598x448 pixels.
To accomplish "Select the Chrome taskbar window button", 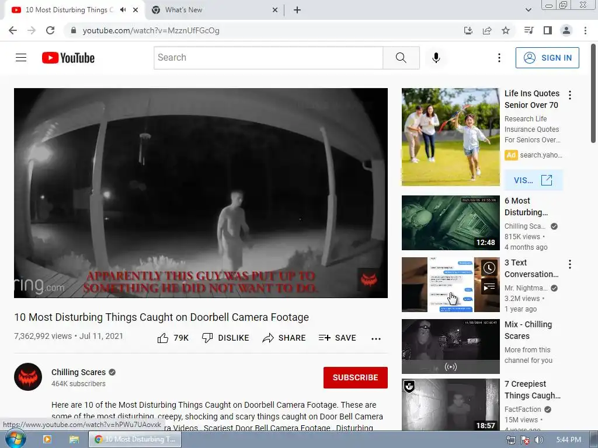I will 135,439.
